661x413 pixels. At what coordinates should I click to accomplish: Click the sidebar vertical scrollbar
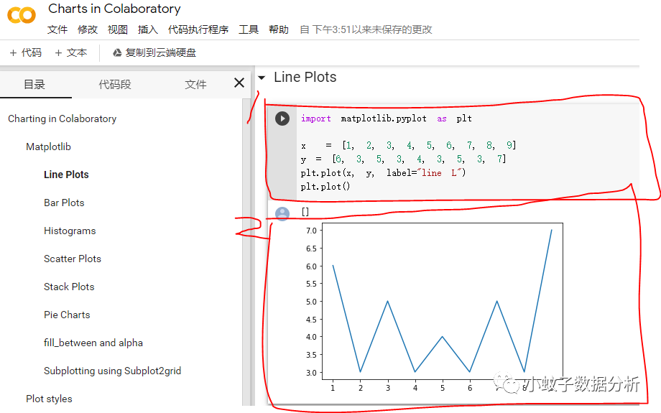(x=246, y=252)
